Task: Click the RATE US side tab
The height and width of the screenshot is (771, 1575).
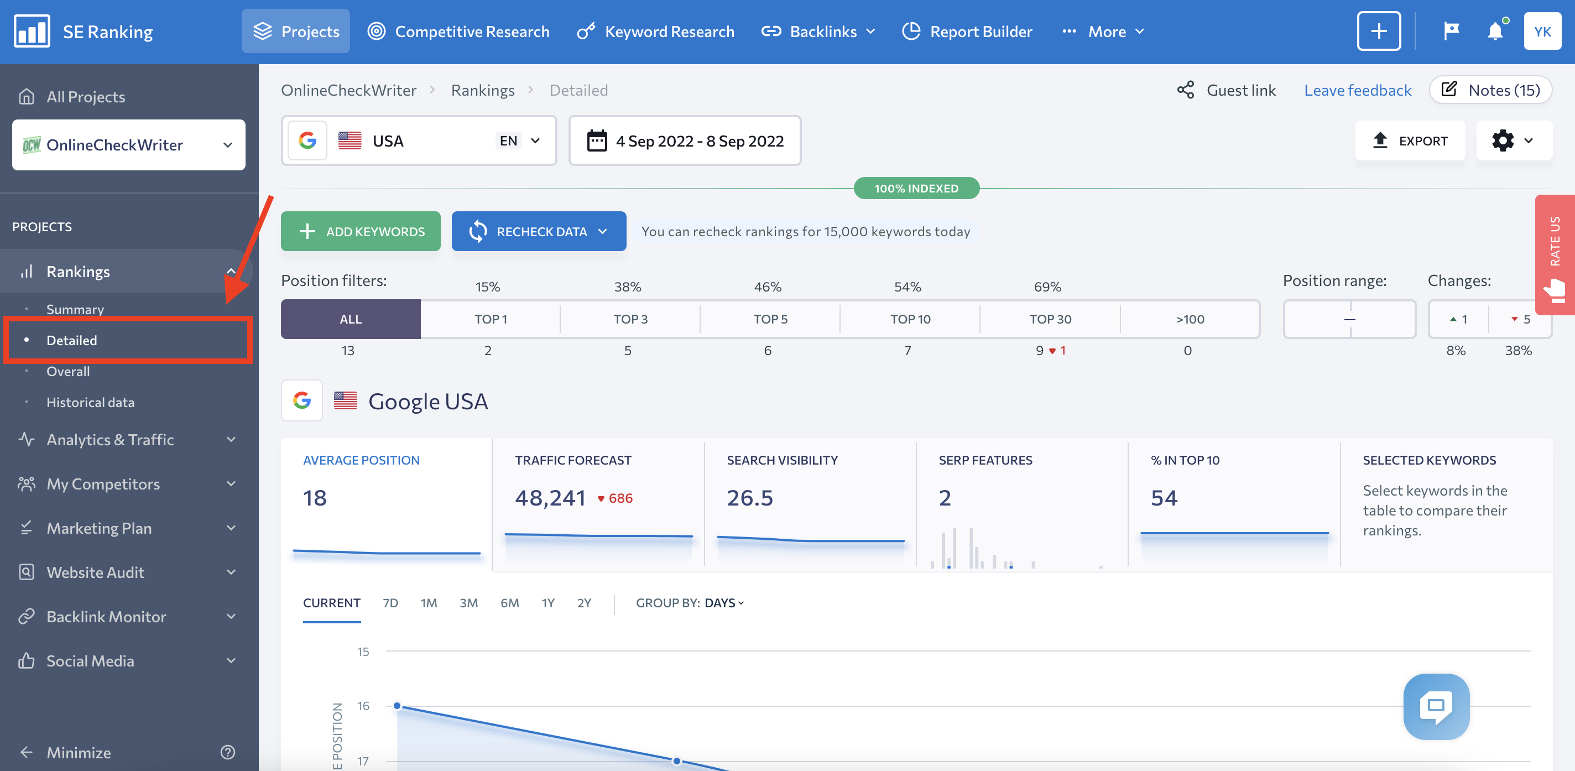Action: point(1555,254)
